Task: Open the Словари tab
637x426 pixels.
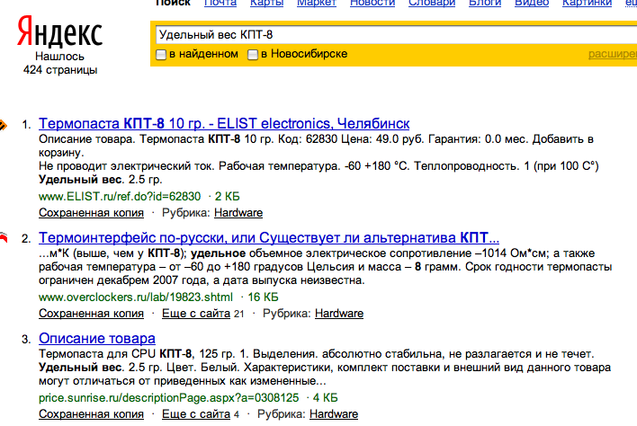Action: (x=432, y=4)
